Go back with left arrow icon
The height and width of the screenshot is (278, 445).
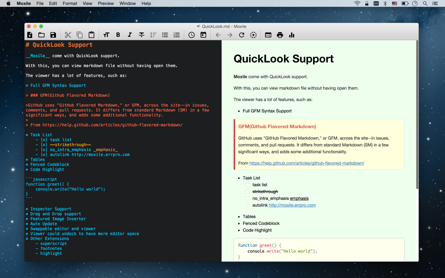point(218,35)
